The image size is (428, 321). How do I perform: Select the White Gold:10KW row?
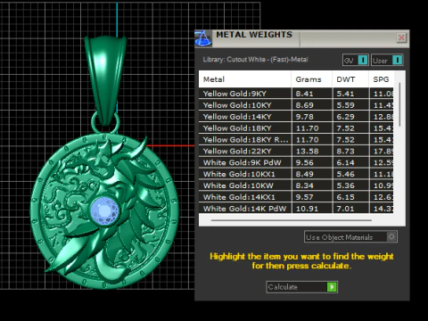[x=296, y=185]
